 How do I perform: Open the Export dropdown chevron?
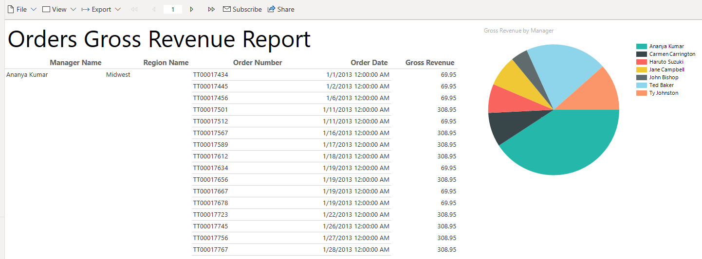click(x=118, y=9)
